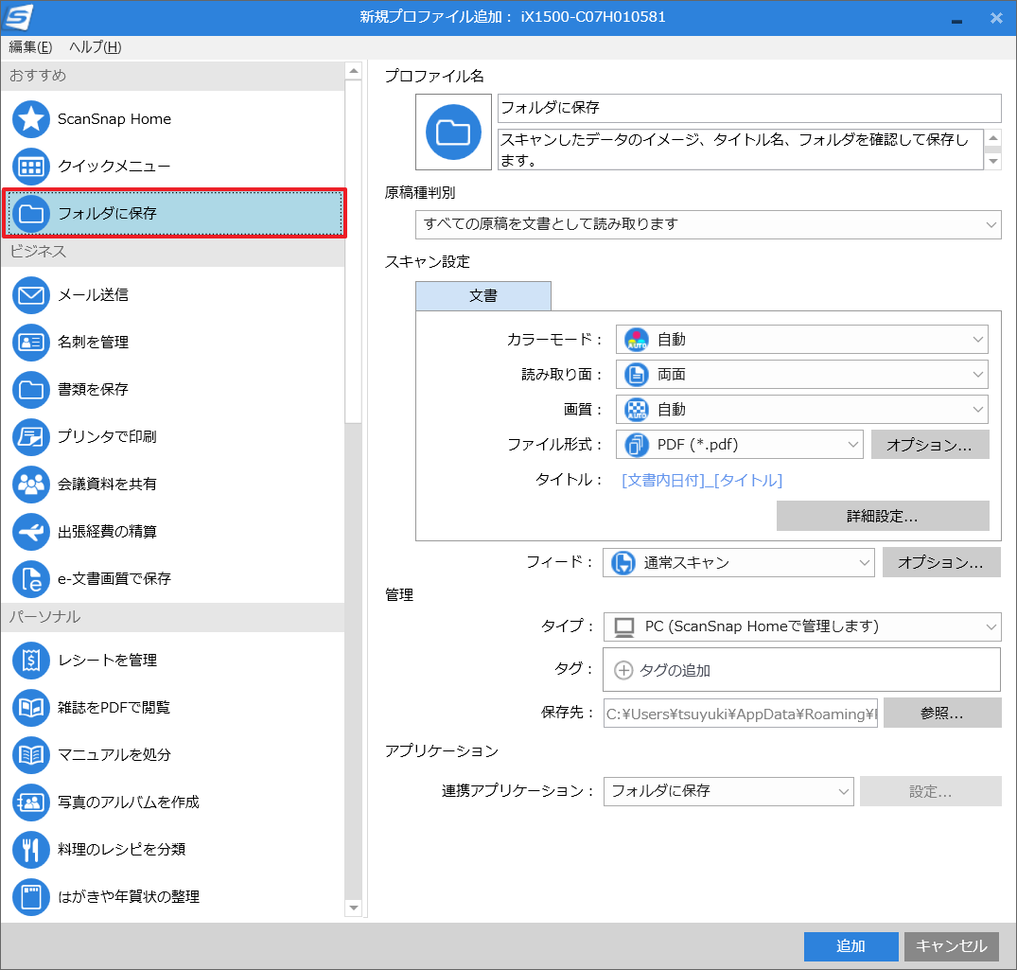Open the ファイル形式 PDF dropdown

point(740,445)
